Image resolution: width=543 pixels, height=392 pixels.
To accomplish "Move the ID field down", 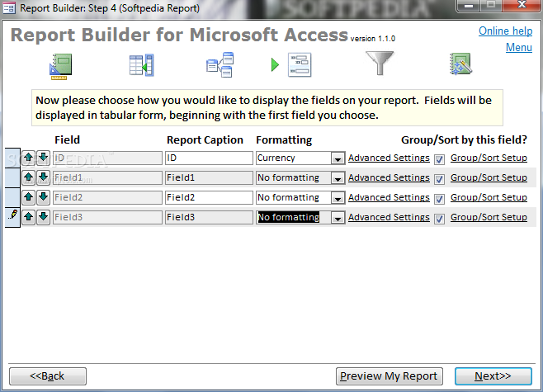I will [43, 158].
